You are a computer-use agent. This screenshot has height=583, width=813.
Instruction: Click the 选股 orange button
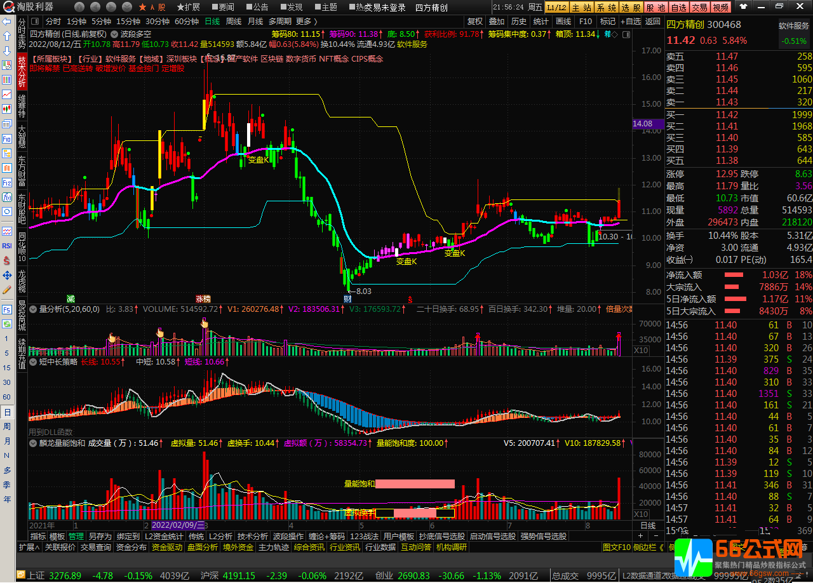[631, 8]
